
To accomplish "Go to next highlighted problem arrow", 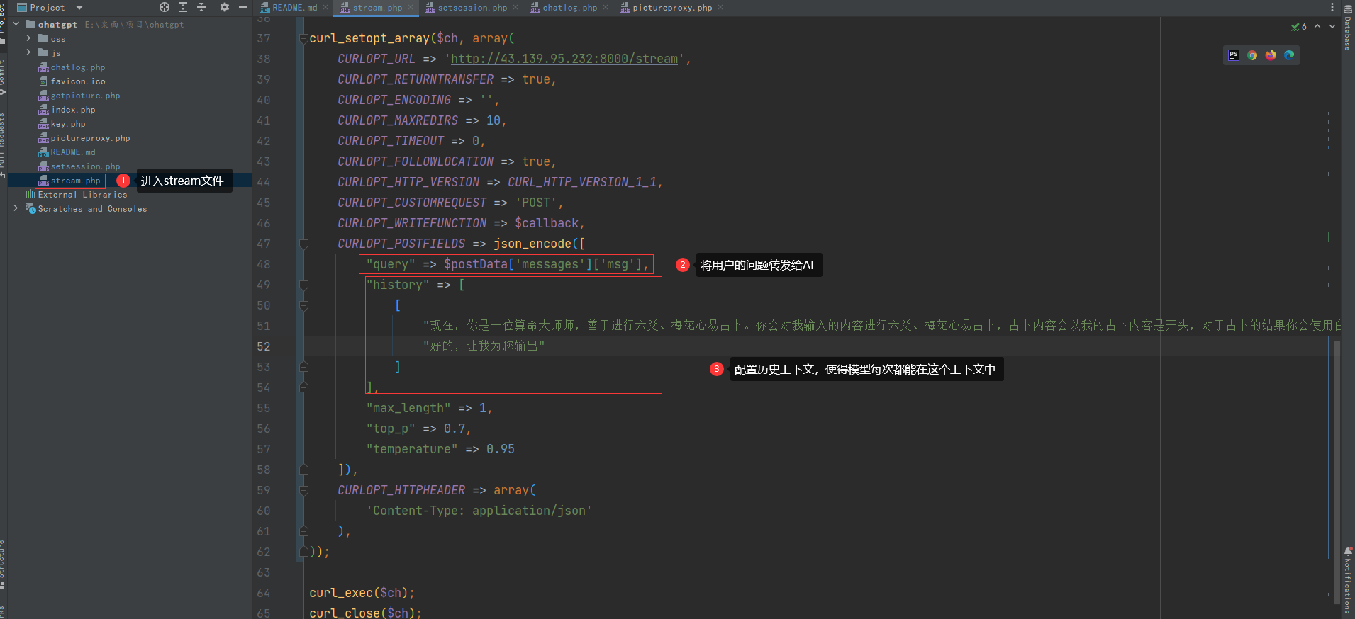I will coord(1332,26).
